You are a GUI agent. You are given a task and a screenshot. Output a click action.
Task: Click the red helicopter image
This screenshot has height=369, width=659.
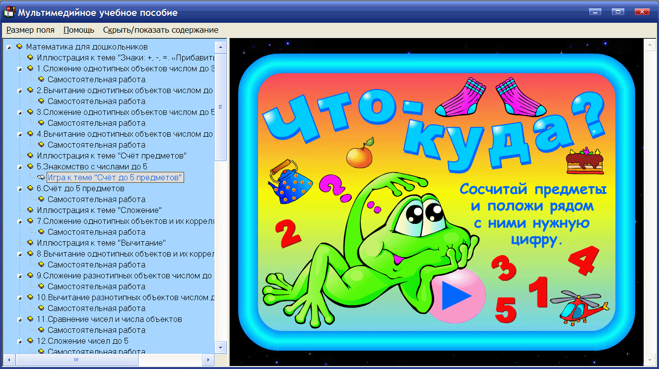579,307
